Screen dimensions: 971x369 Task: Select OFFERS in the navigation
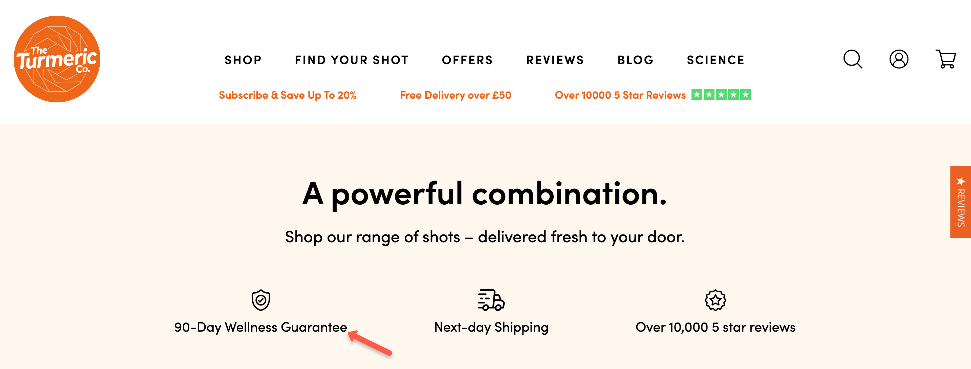pos(467,59)
